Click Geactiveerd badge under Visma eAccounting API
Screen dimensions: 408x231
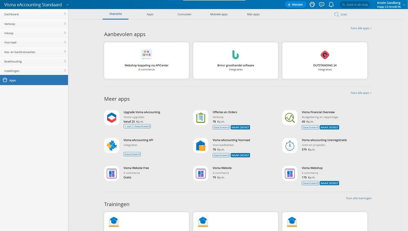coord(132,154)
